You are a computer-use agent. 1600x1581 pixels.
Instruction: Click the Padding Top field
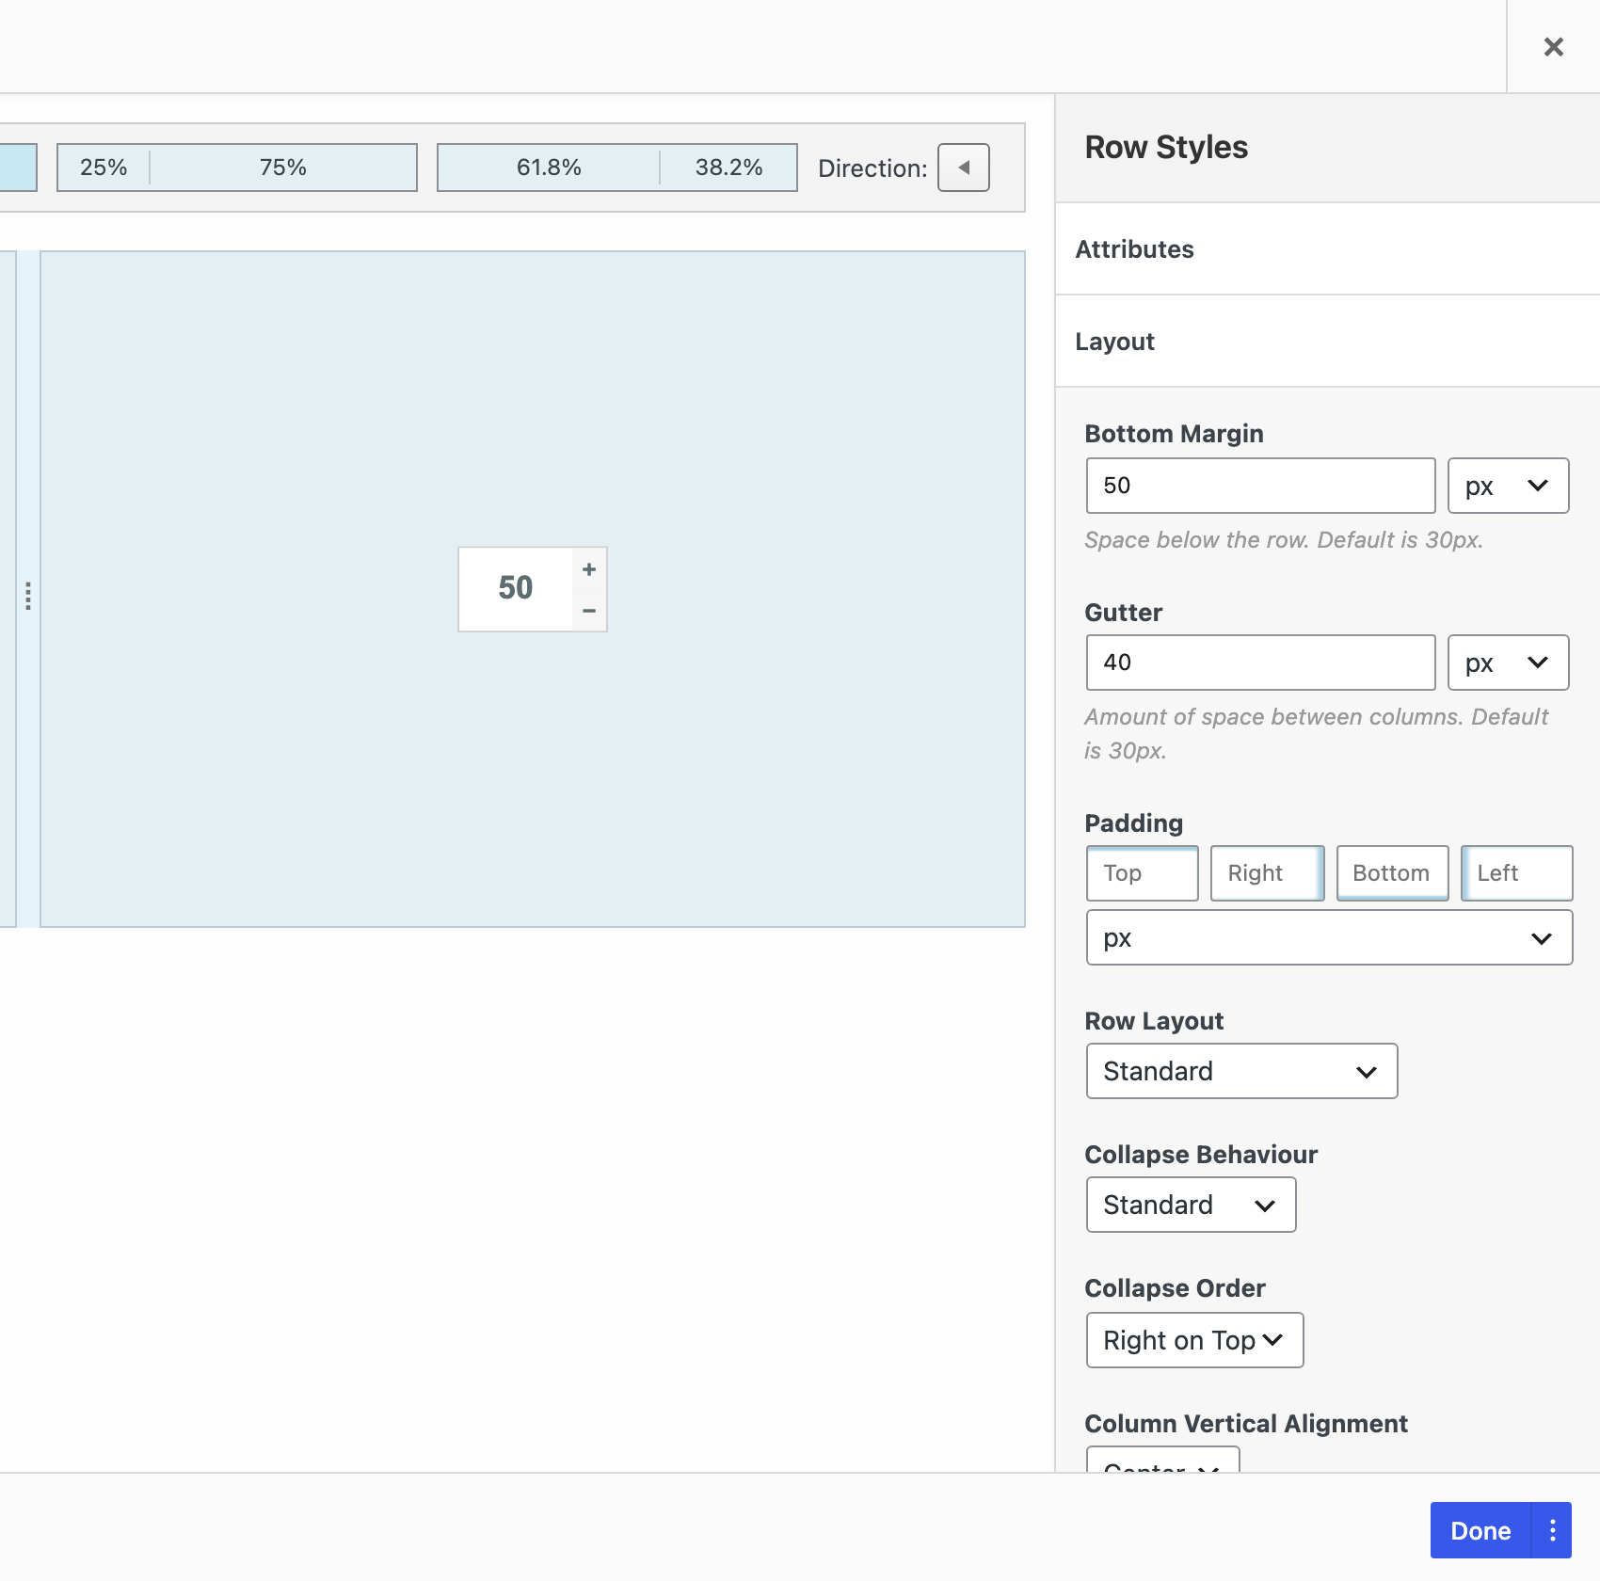[1143, 873]
